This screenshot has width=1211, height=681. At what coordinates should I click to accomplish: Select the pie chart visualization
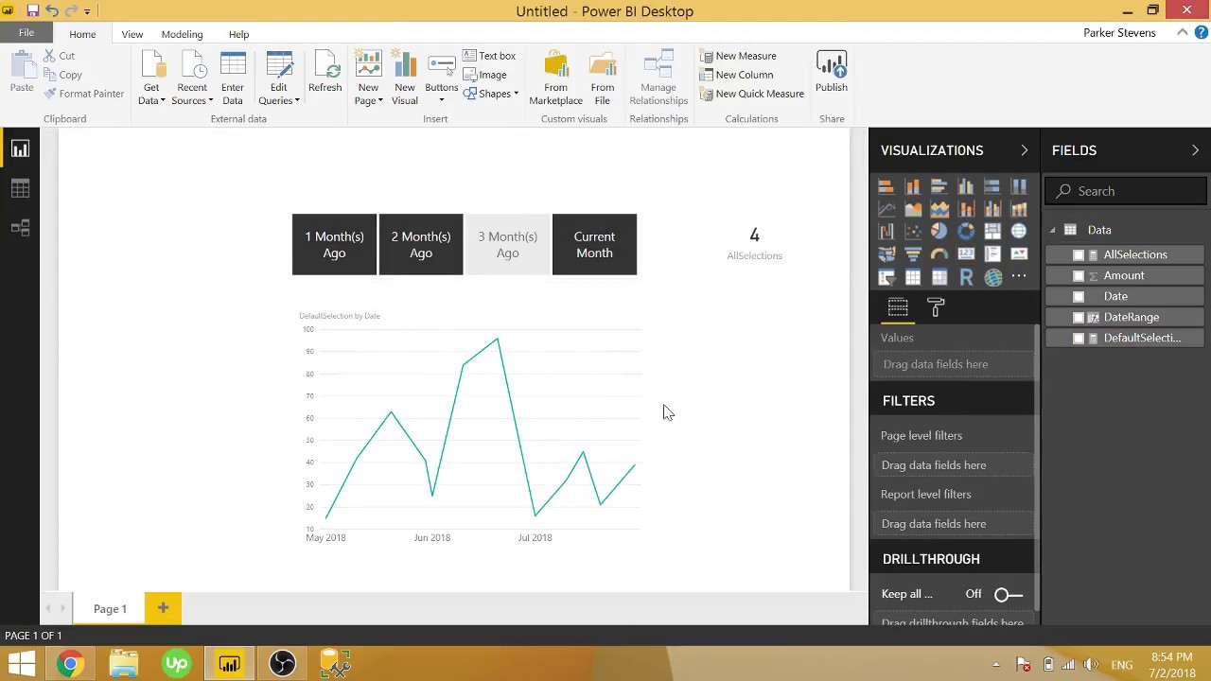tap(939, 232)
